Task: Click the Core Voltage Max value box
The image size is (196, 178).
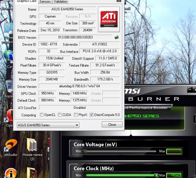Action: (x=174, y=151)
